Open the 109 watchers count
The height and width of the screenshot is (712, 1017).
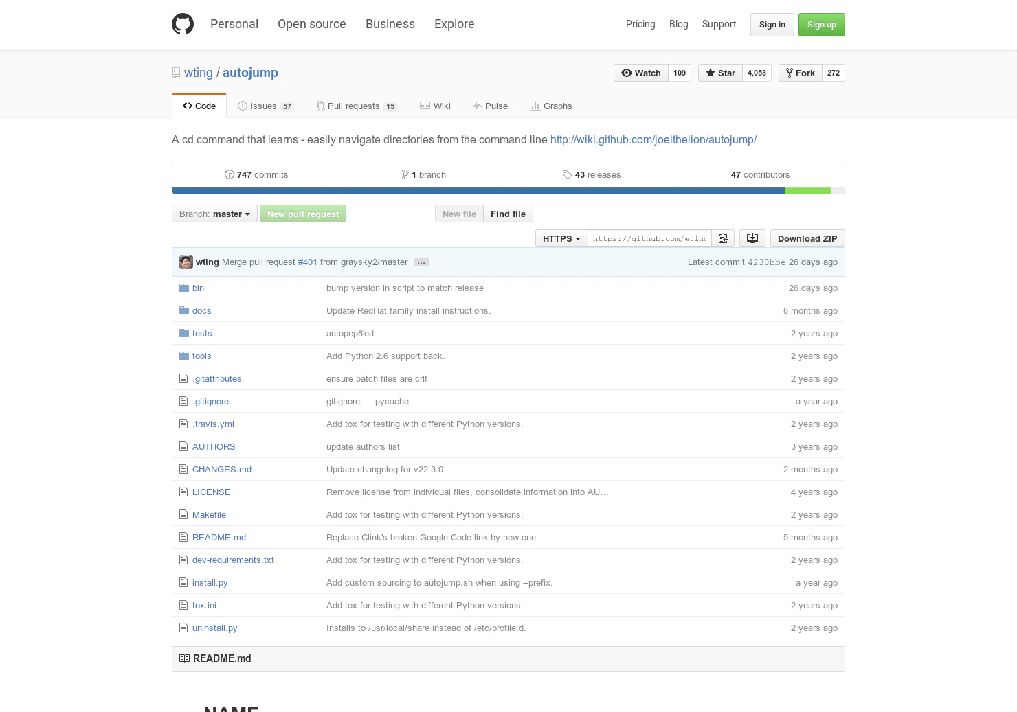[x=680, y=73]
